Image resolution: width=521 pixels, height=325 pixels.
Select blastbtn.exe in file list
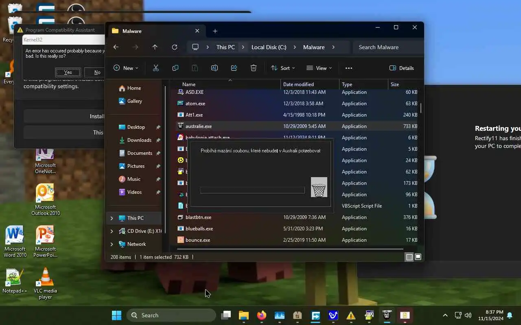tap(298, 217)
